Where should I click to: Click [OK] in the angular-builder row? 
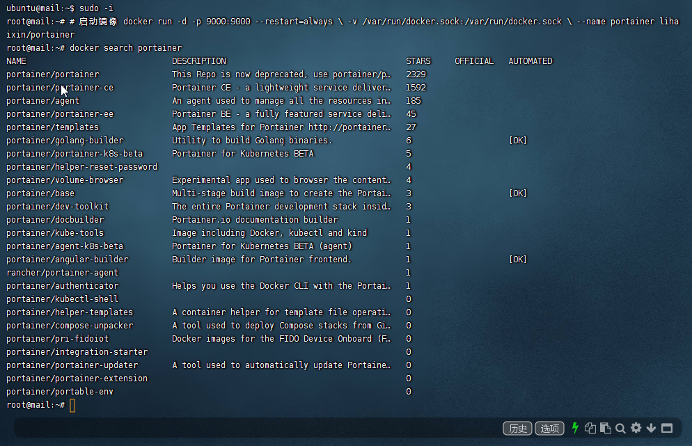coord(518,260)
